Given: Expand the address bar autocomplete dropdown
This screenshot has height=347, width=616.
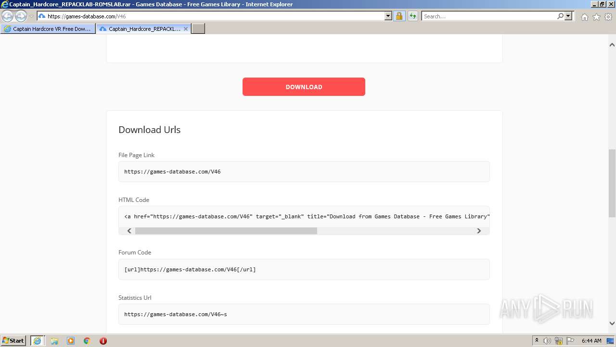Looking at the screenshot, I should (388, 16).
